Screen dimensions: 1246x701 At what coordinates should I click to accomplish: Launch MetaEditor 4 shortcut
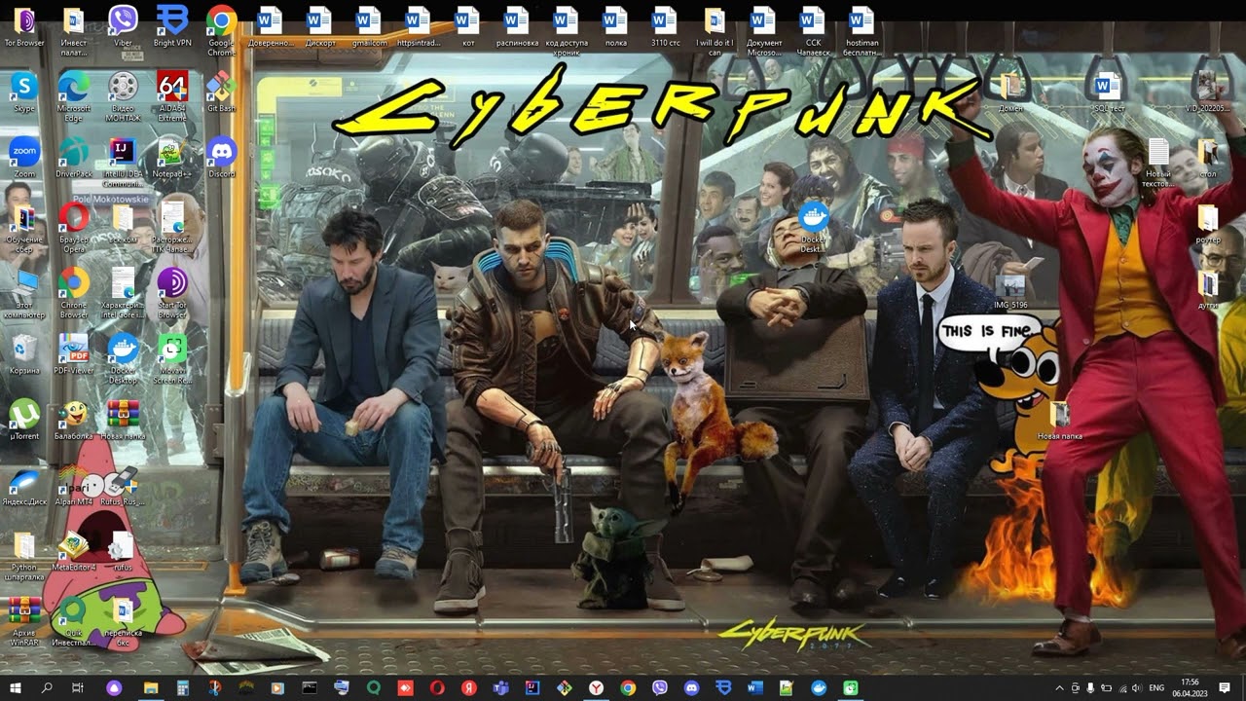[73, 552]
